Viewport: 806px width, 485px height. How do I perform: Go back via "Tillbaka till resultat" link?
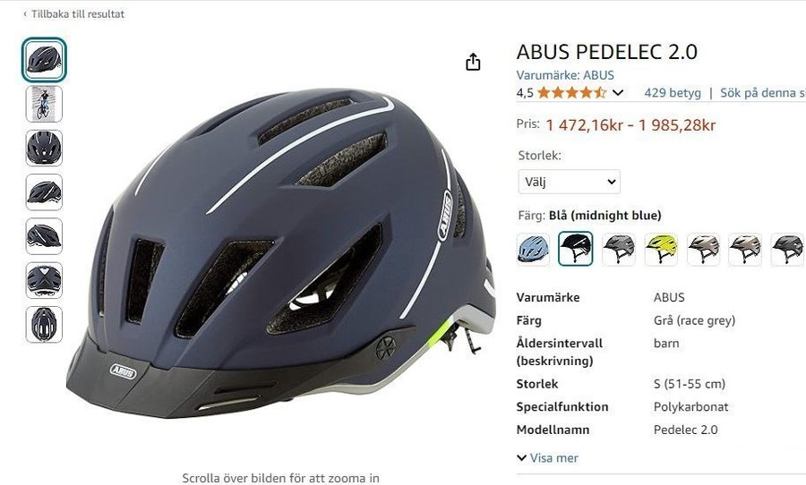(74, 14)
